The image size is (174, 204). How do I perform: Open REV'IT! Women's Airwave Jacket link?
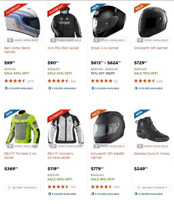tap(60, 155)
